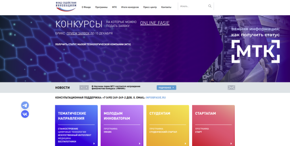Image resolution: width=290 pixels, height=146 pixels.
Task: Open Итоги конкурсов menu item
Action: pos(130,7)
